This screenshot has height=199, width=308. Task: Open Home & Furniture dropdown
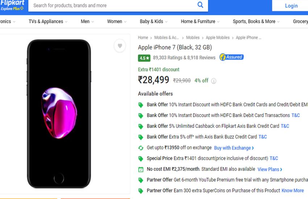tap(200, 21)
